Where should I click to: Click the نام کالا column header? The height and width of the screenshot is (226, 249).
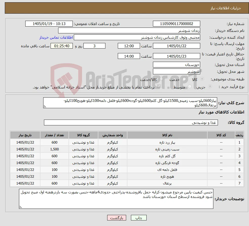pyautogui.click(x=167, y=135)
